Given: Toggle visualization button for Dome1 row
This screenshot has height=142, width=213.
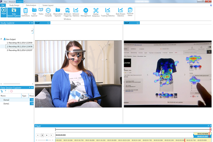Looking at the screenshot, I should tap(32, 104).
